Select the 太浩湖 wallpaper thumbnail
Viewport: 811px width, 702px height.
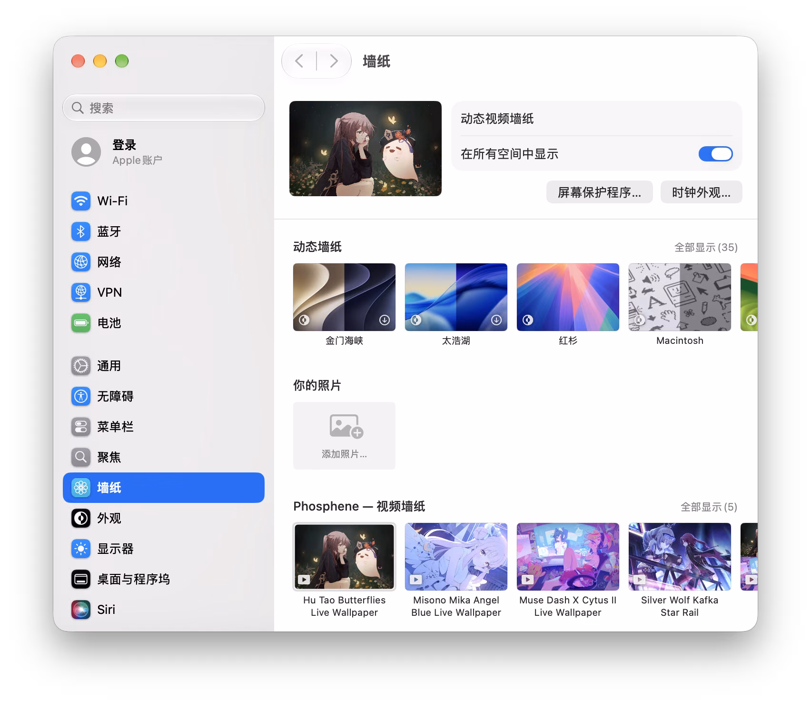pos(456,297)
